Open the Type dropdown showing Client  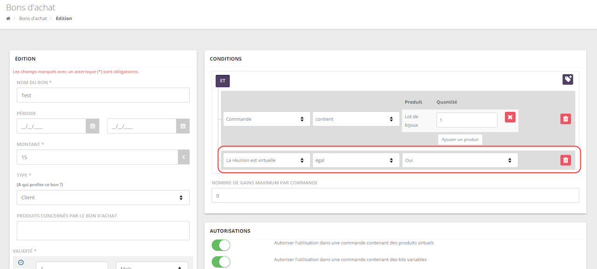coord(103,198)
